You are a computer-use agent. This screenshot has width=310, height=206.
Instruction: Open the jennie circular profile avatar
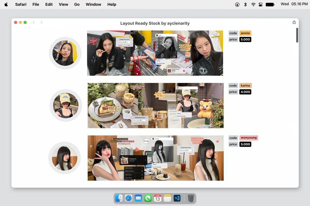tap(65, 53)
